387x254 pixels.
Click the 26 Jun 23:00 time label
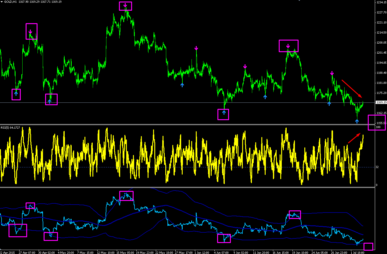[340, 252]
